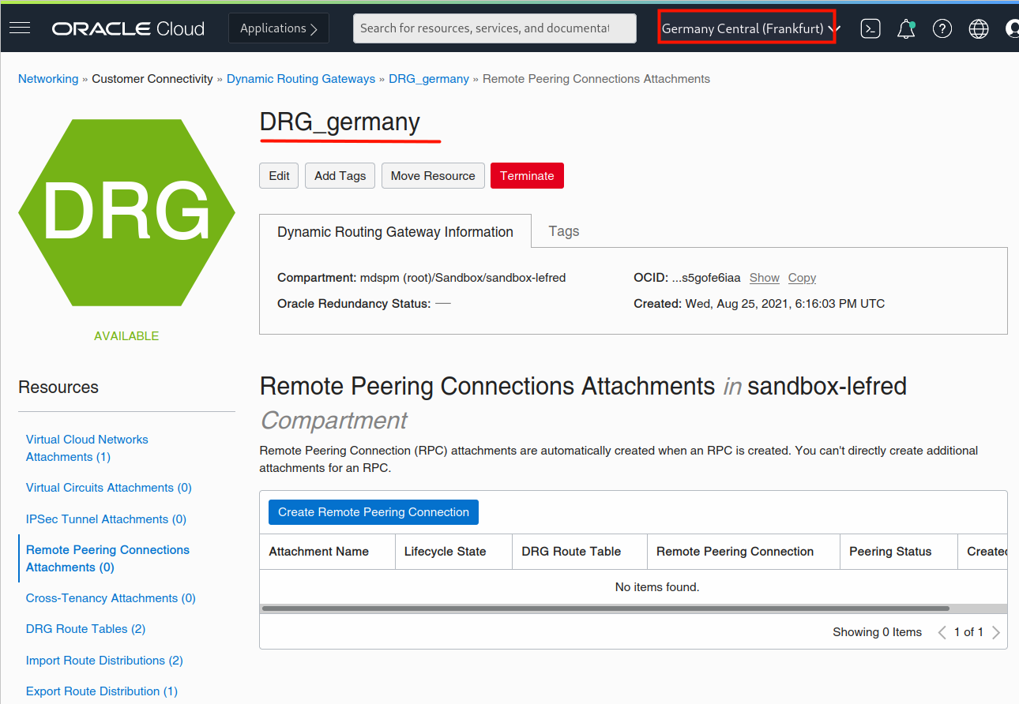Click the 'Showing 0 Items' count text
Image resolution: width=1019 pixels, height=704 pixels.
[877, 632]
